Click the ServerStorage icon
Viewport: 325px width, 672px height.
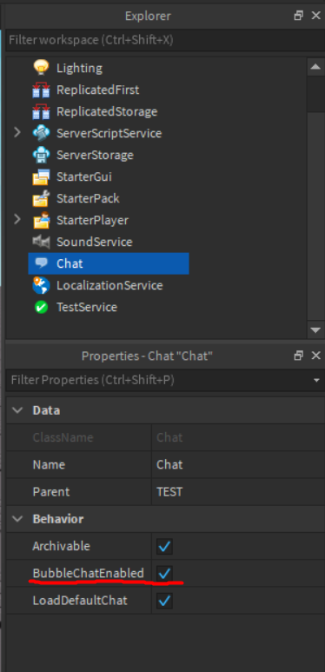coord(41,155)
